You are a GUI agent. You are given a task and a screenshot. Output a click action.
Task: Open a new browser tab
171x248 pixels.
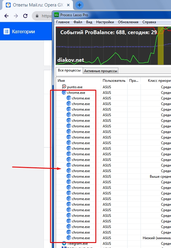[x=79, y=5]
